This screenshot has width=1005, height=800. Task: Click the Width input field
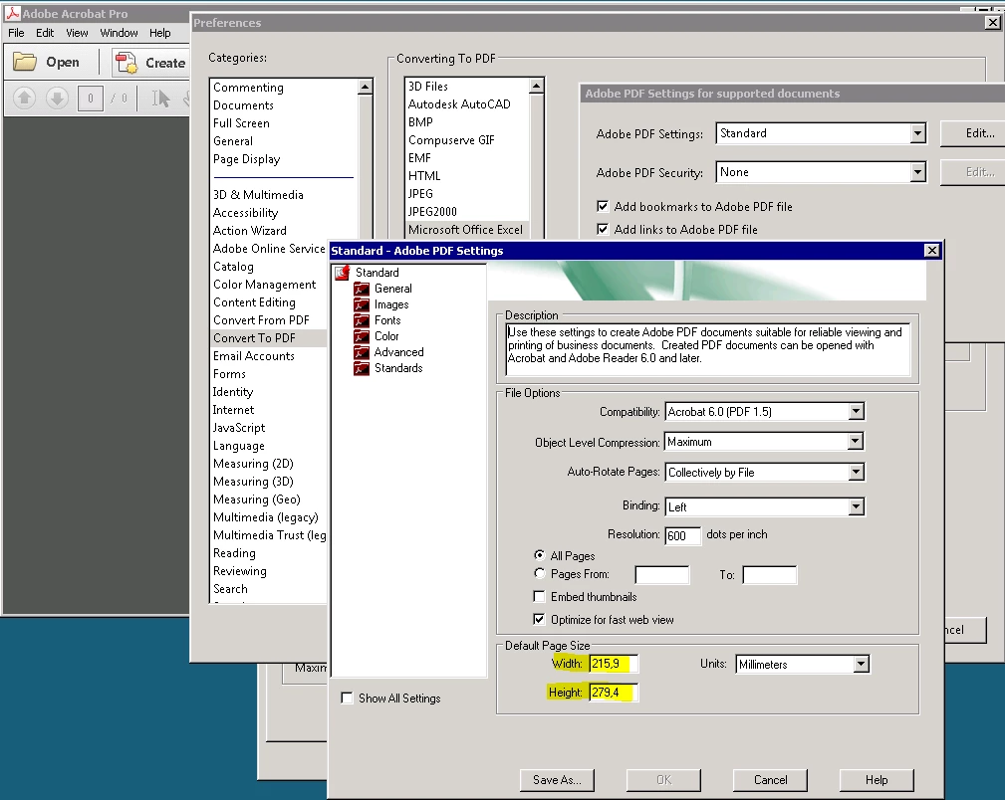[x=614, y=664]
